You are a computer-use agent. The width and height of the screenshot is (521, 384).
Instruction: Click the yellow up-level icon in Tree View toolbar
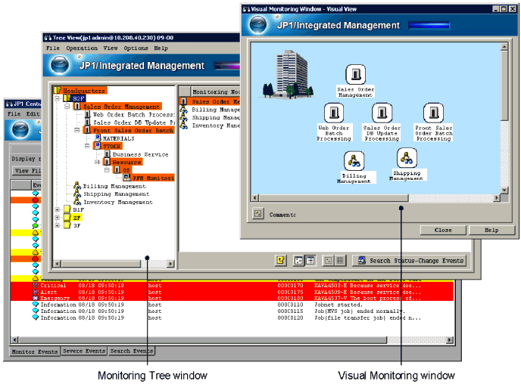pyautogui.click(x=280, y=261)
